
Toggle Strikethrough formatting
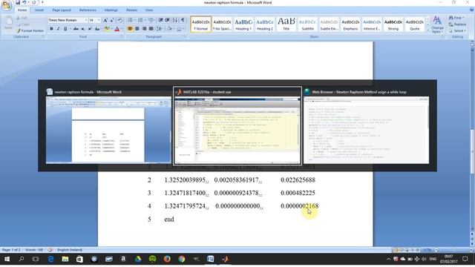coord(76,29)
